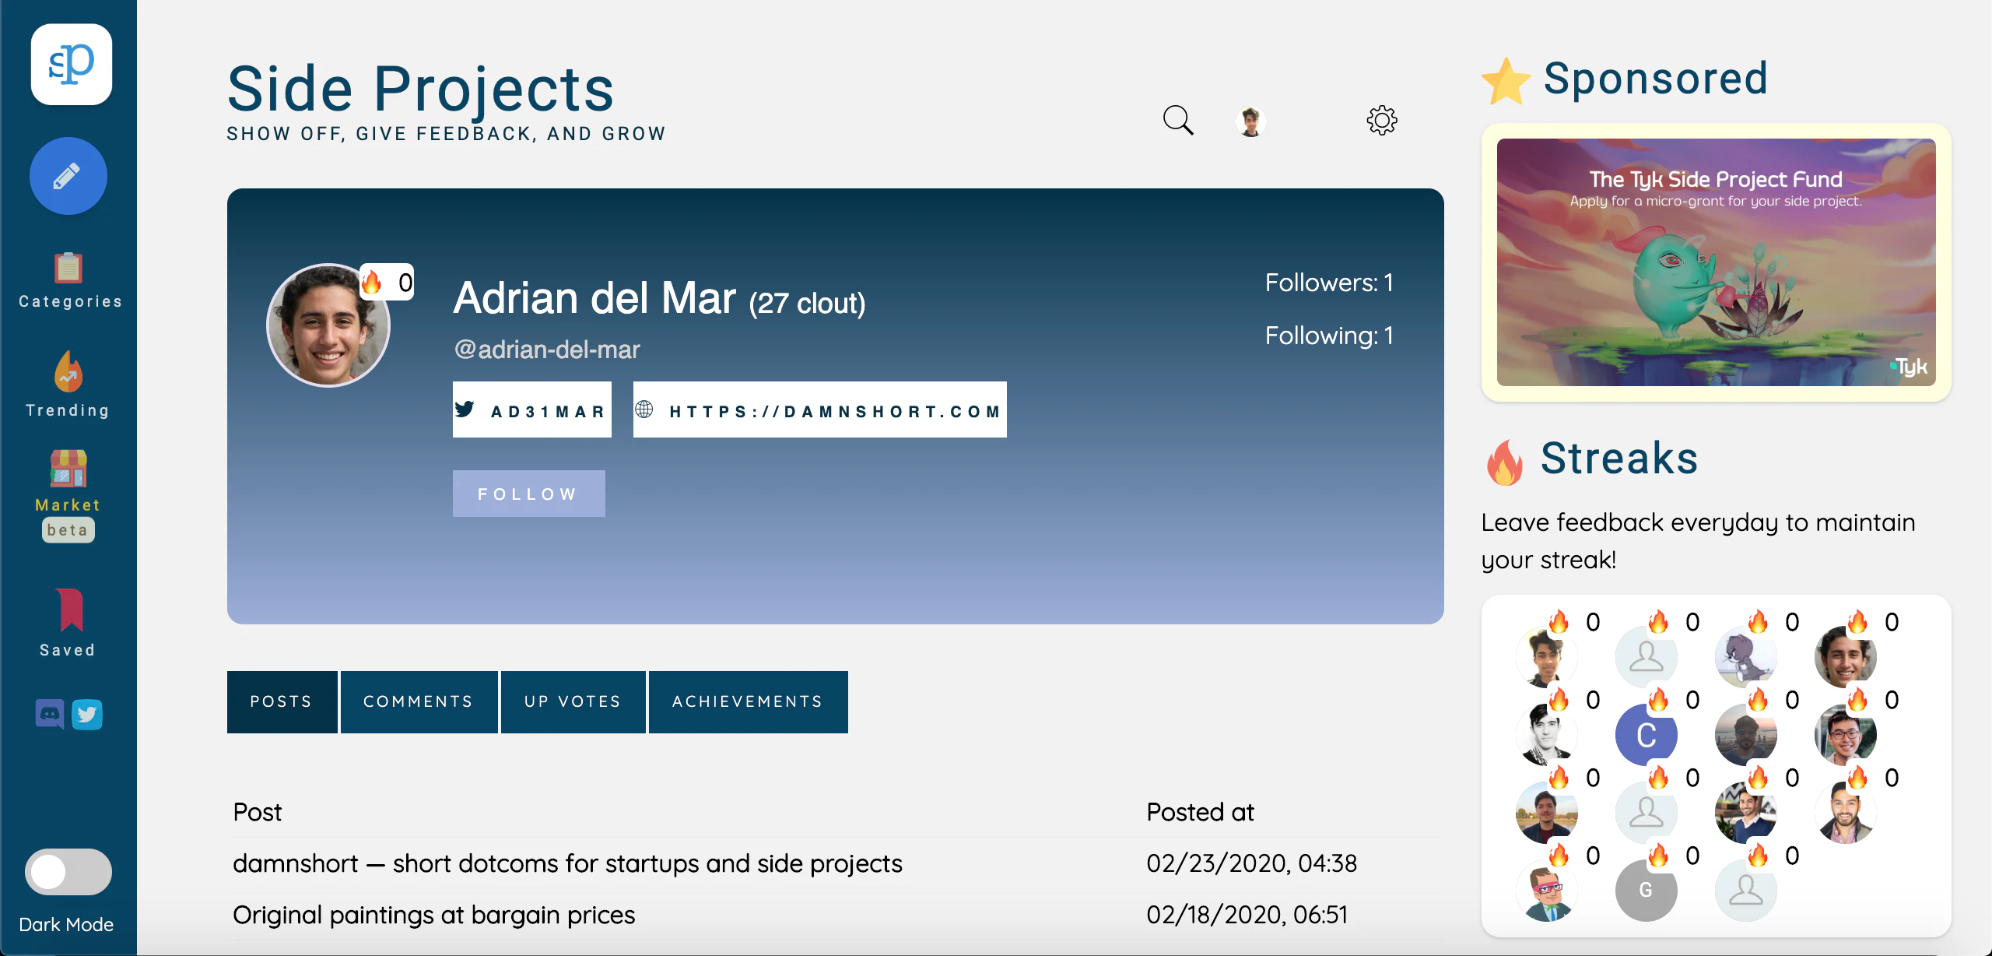Click the Streaks heading
Image resolution: width=1992 pixels, height=956 pixels.
click(x=1619, y=458)
